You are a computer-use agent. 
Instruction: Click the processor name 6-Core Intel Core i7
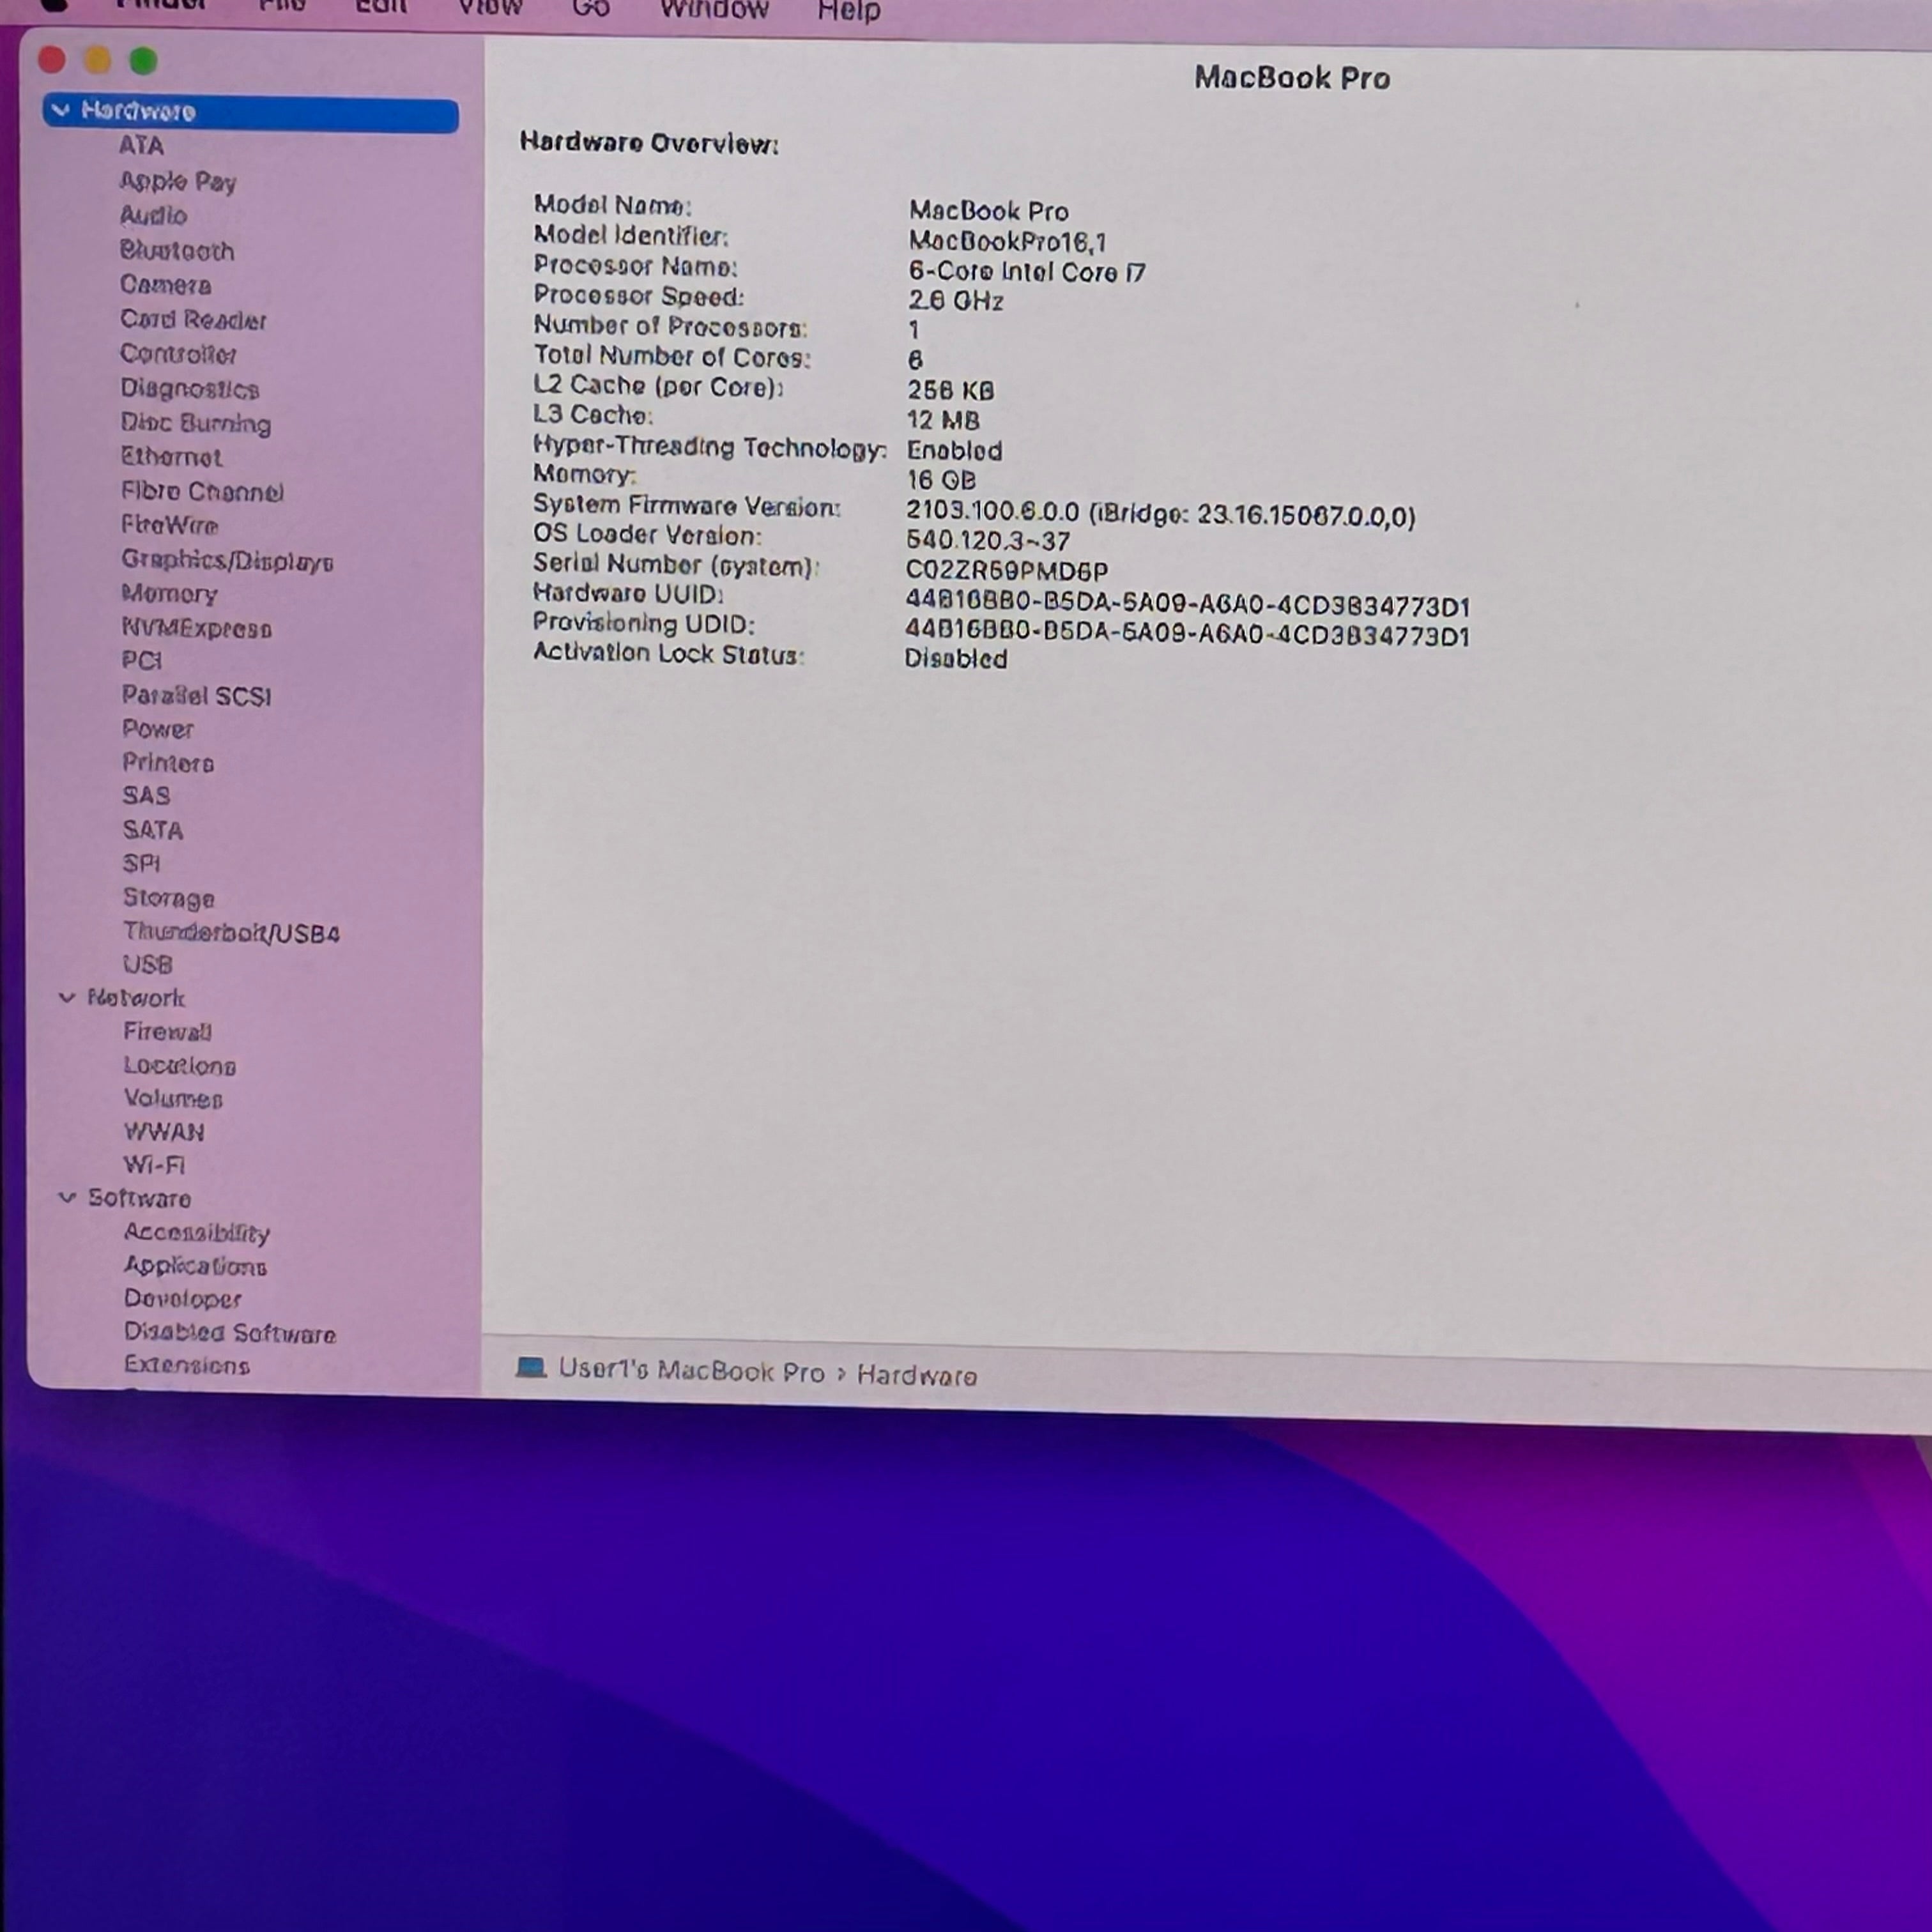click(1027, 272)
